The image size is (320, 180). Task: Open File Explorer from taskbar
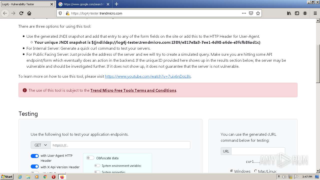(28, 177)
